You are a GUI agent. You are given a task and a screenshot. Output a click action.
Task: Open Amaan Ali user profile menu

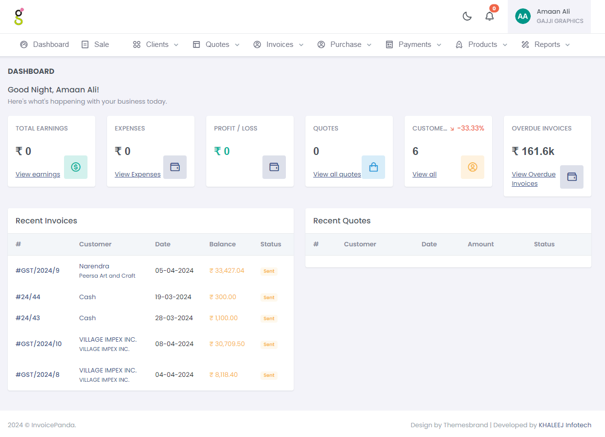coord(549,16)
